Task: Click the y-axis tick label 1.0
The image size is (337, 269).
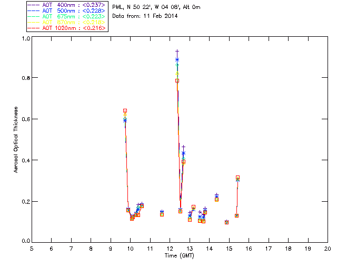Action: click(x=26, y=38)
